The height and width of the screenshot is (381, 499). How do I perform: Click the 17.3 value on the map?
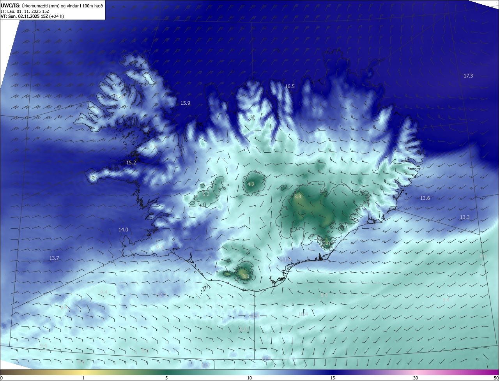(468, 76)
